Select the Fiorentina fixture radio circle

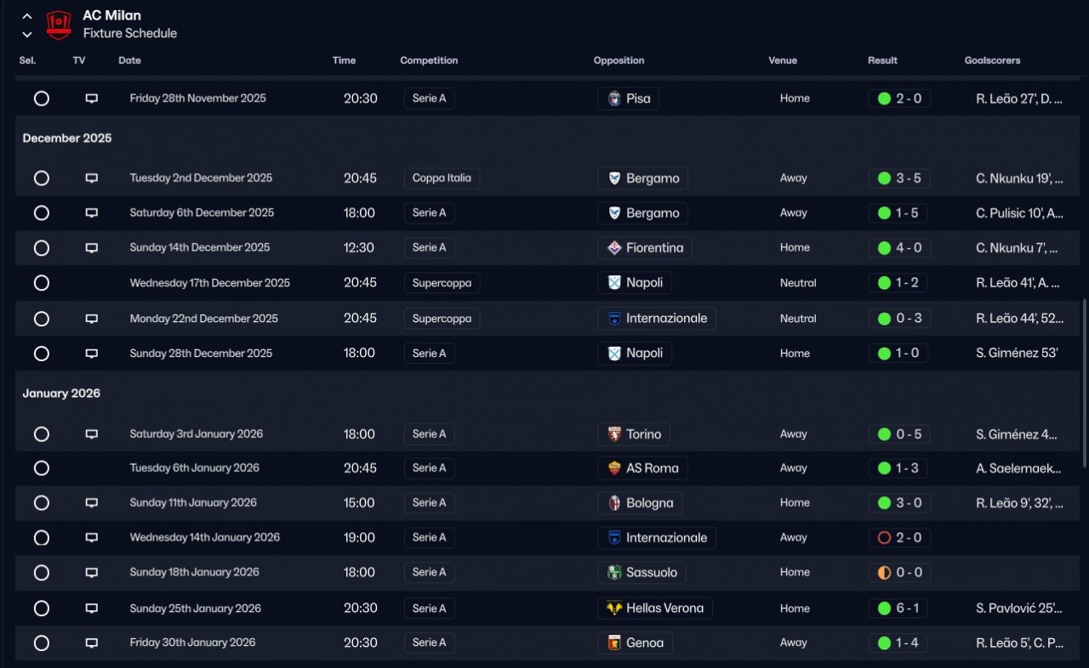click(x=42, y=248)
